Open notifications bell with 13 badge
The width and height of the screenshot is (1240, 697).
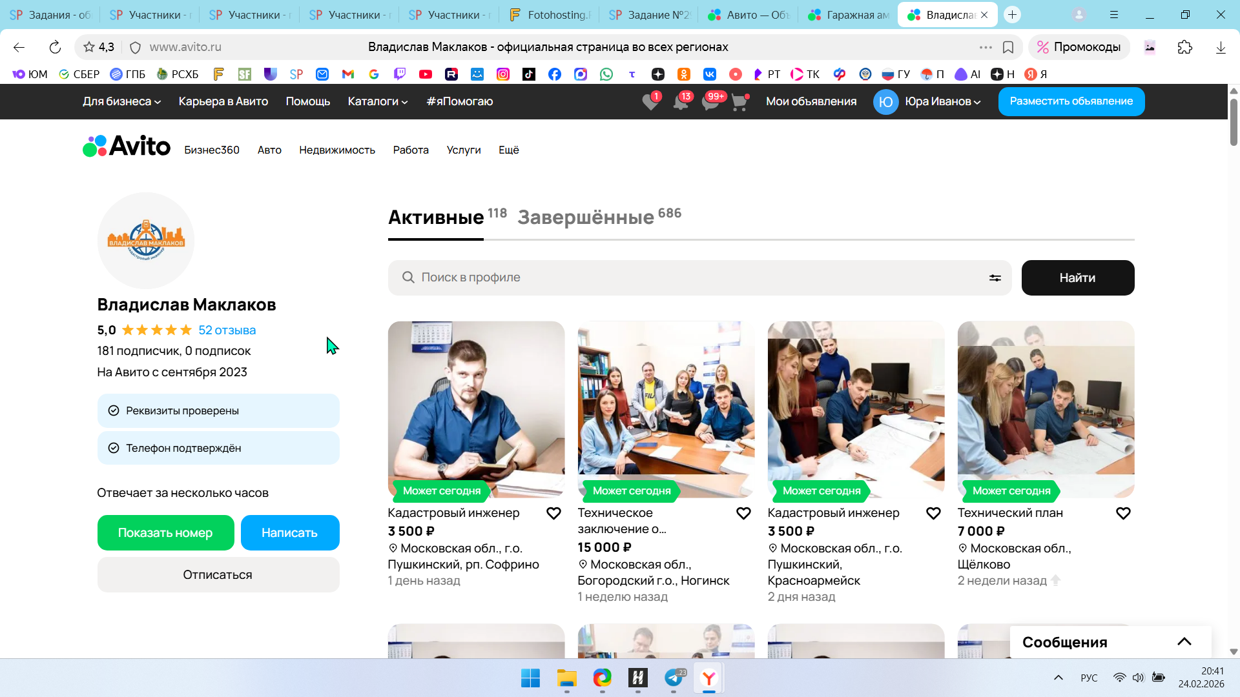681,102
